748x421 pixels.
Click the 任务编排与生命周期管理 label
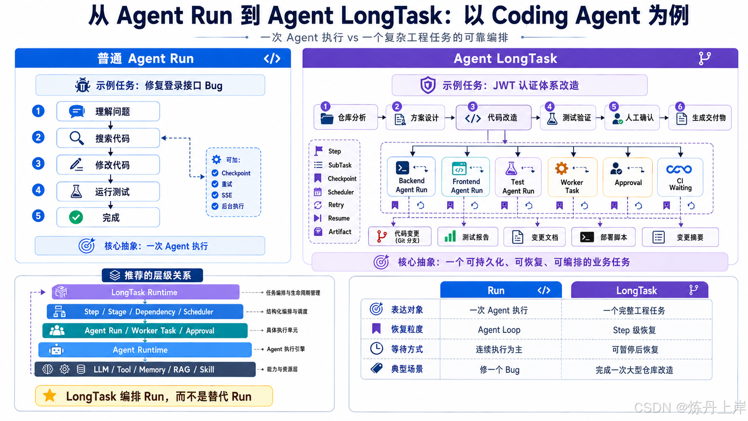click(x=293, y=293)
